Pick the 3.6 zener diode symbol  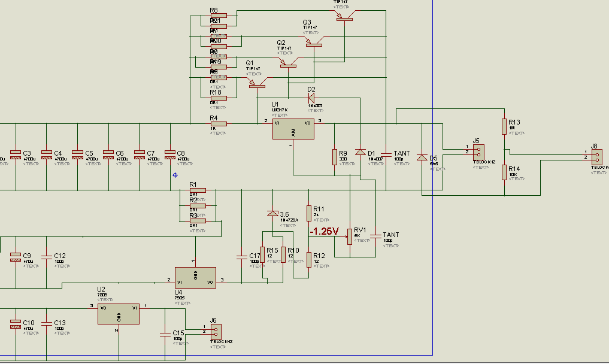pos(272,213)
